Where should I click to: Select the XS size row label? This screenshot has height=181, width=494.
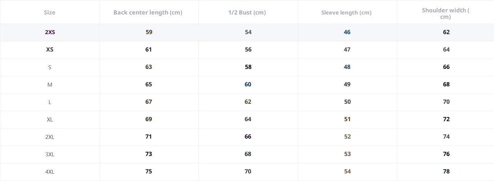pos(50,50)
